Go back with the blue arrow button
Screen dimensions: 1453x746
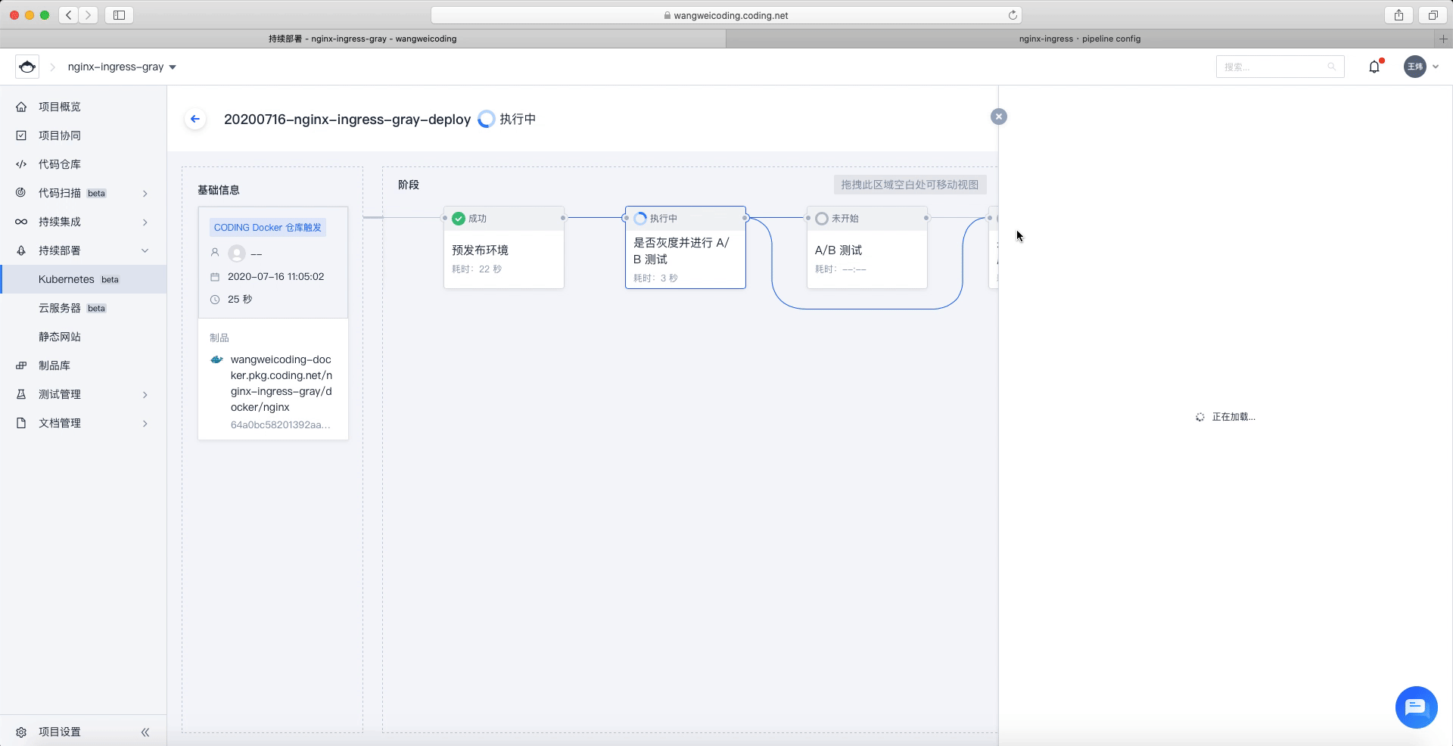[x=195, y=119]
